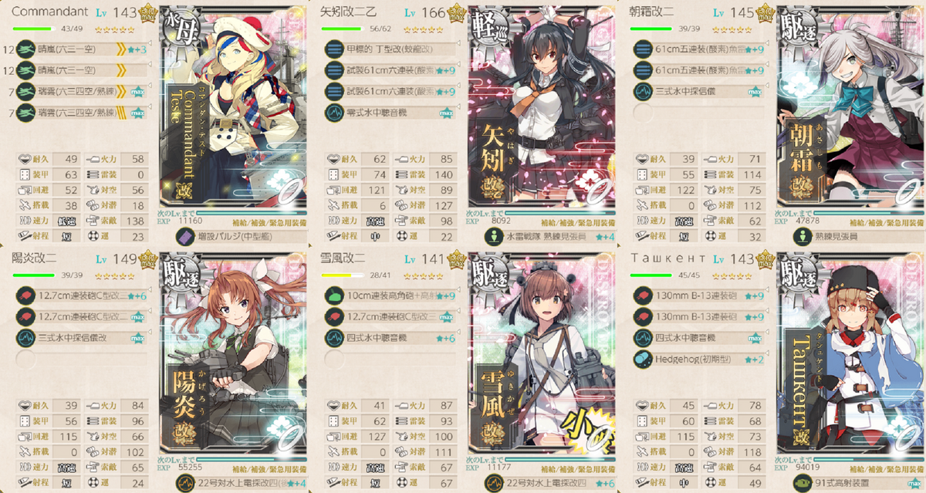Click the seaplane icon of the +3 晴嵐(六三一空)
Screen dimensions: 926x493
pyautogui.click(x=25, y=49)
